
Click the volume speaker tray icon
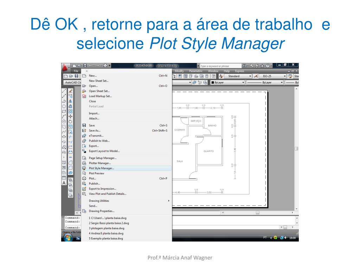(x=285, y=238)
